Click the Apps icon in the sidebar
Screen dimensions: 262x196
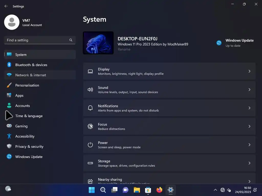[9, 95]
